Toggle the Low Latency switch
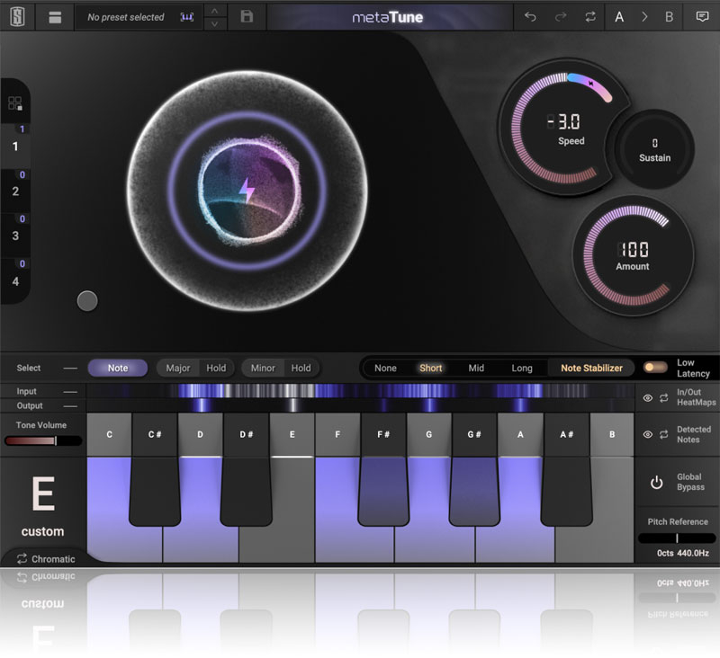The image size is (720, 658). coord(655,368)
